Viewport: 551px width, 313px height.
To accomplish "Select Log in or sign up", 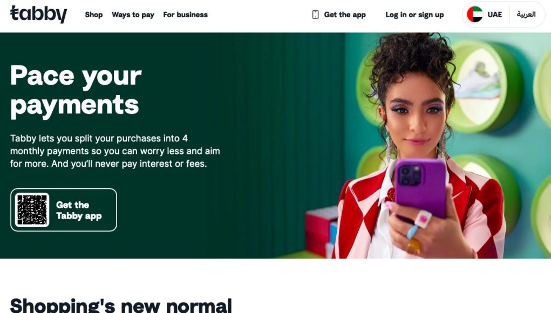I will coord(414,15).
